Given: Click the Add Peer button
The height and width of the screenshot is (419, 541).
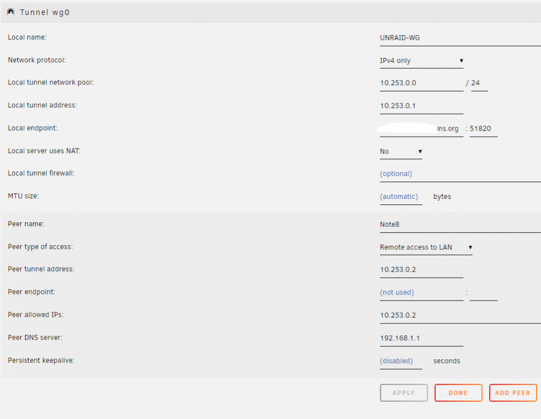Looking at the screenshot, I should (x=513, y=393).
